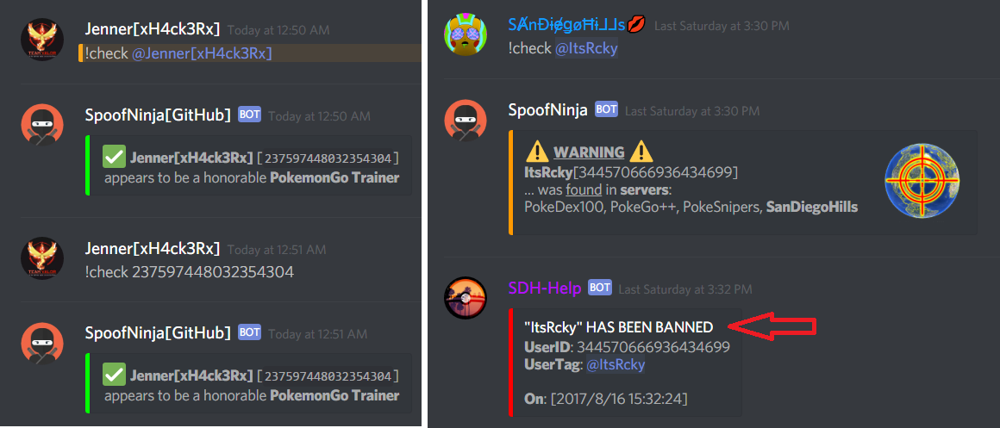
Task: Click the @Jenner[xH4ck3Rx] mention in first message
Action: [203, 54]
